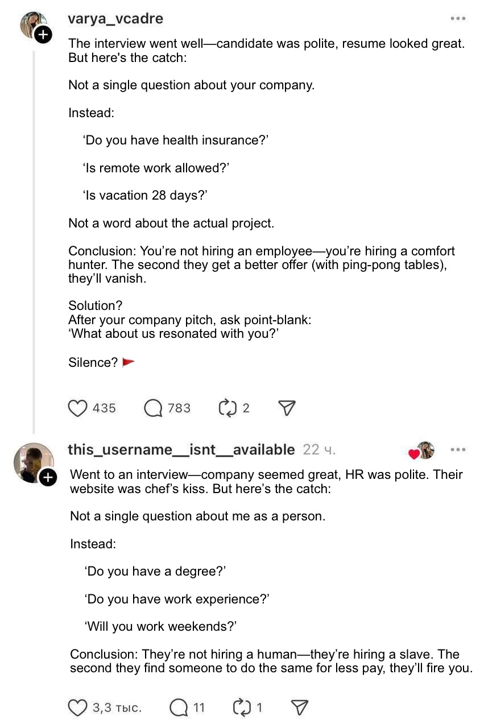Like varya_vcadre's post with the heart icon
Viewport: 484px width, 728px height.
[77, 408]
